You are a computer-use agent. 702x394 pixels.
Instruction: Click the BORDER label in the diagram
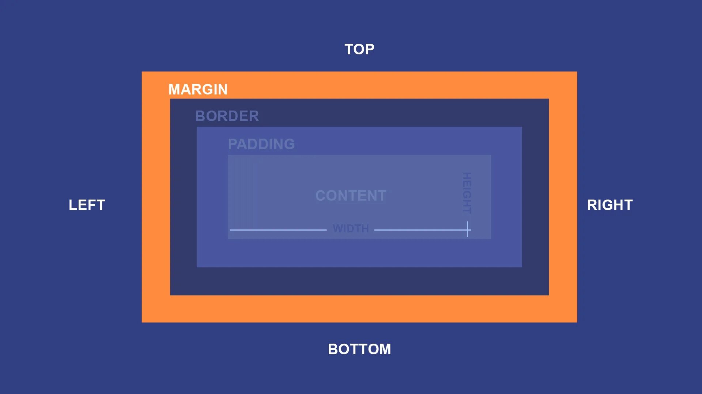tap(227, 115)
